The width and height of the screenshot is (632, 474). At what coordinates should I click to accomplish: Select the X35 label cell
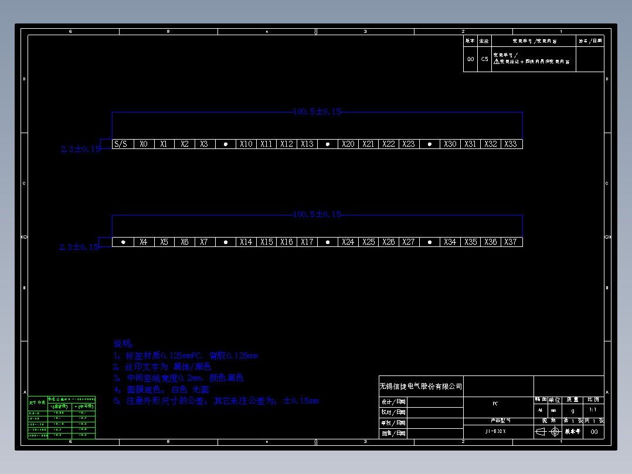click(470, 242)
